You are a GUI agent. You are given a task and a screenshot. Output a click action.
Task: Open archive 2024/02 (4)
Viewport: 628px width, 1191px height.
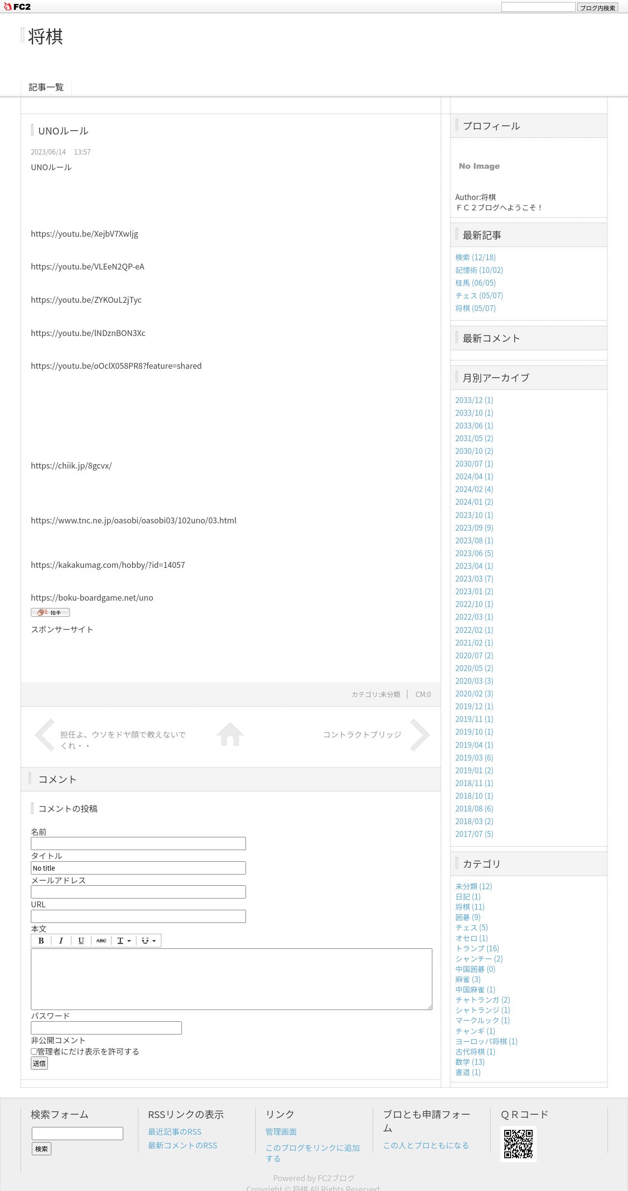[474, 489]
